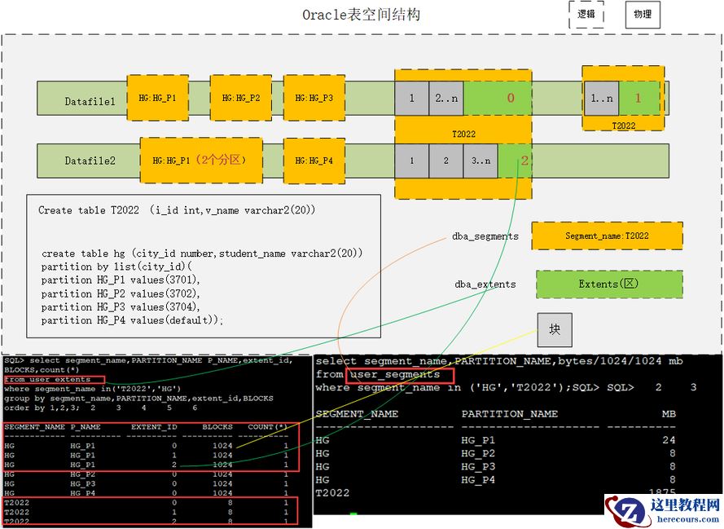Select the Create table T2022 statement
The height and width of the screenshot is (529, 724).
coord(177,210)
